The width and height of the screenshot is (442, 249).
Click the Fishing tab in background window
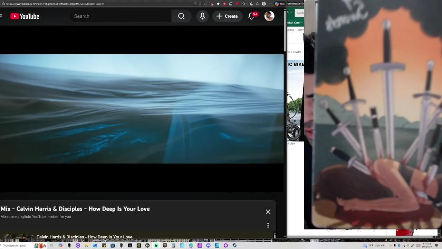[301, 30]
